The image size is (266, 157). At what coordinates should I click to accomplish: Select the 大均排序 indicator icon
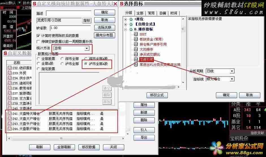click(136, 50)
